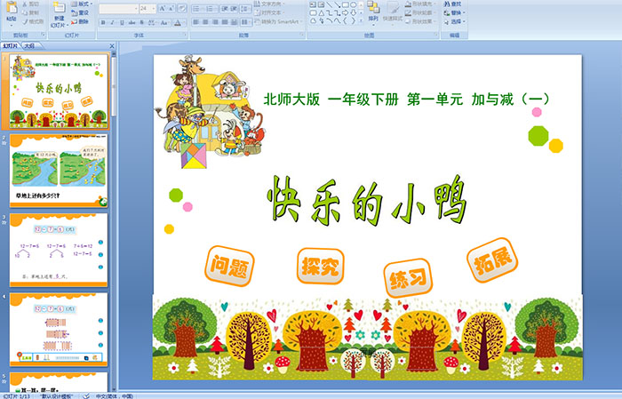
Task: Click the Copy (复制) icon
Action: (25, 12)
